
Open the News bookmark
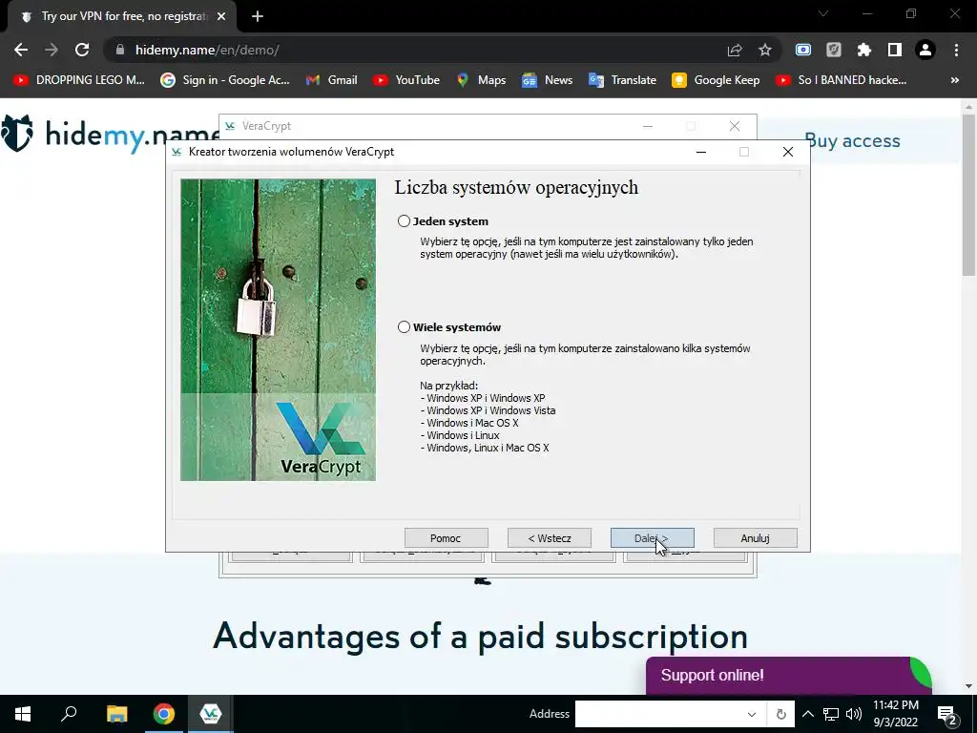click(547, 80)
